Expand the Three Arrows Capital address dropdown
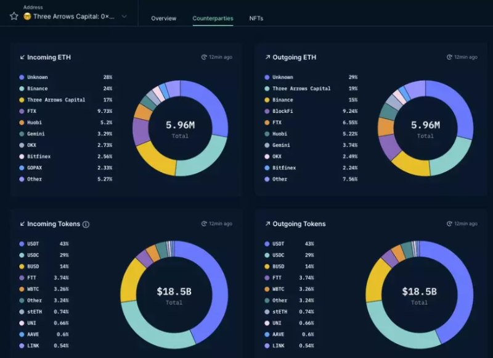 coord(124,17)
